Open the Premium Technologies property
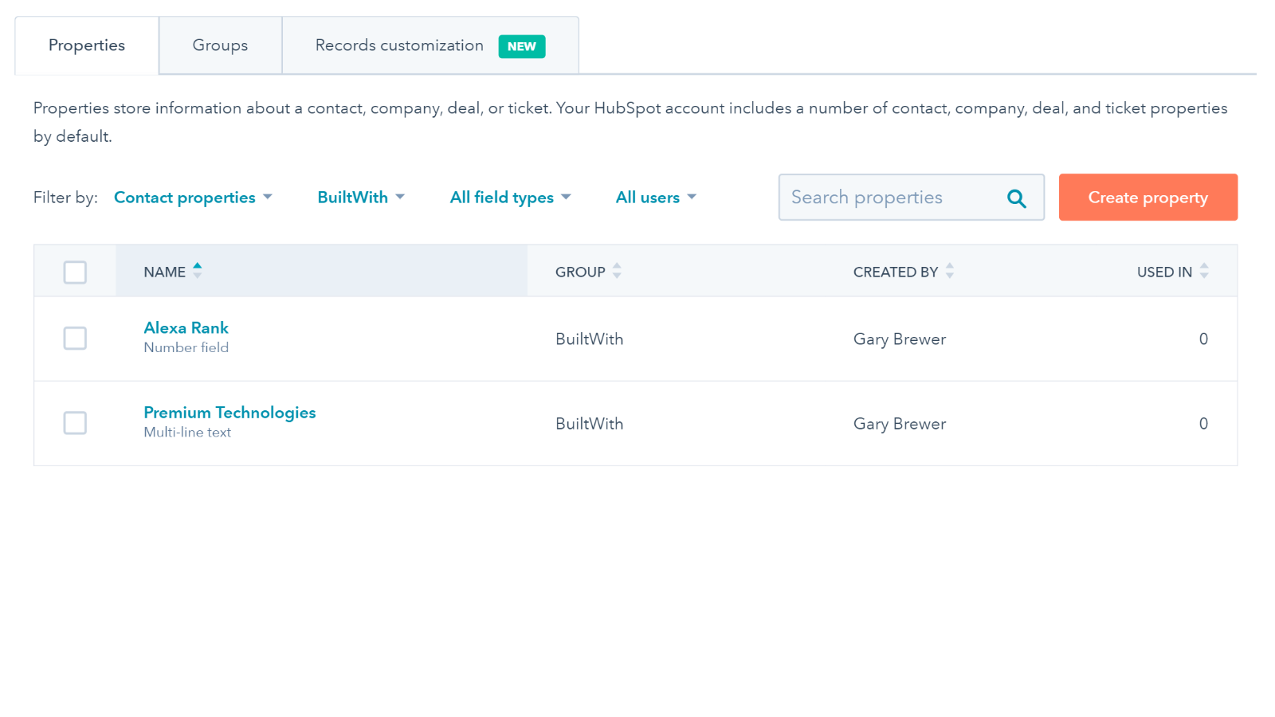 point(229,413)
